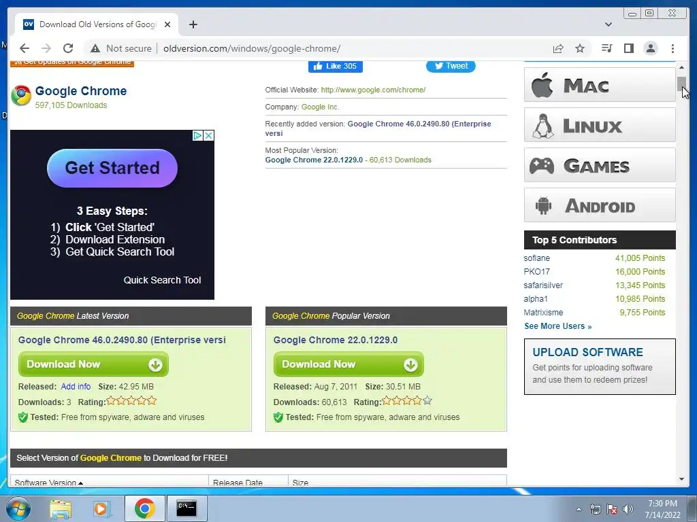The image size is (697, 522).
Task: Open recently added Chrome 46.0.2490.80 link
Action: (378, 128)
